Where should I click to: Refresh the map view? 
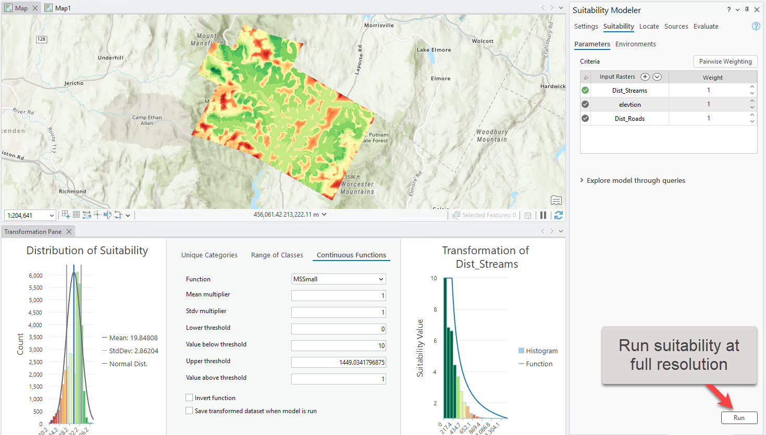[x=559, y=215]
